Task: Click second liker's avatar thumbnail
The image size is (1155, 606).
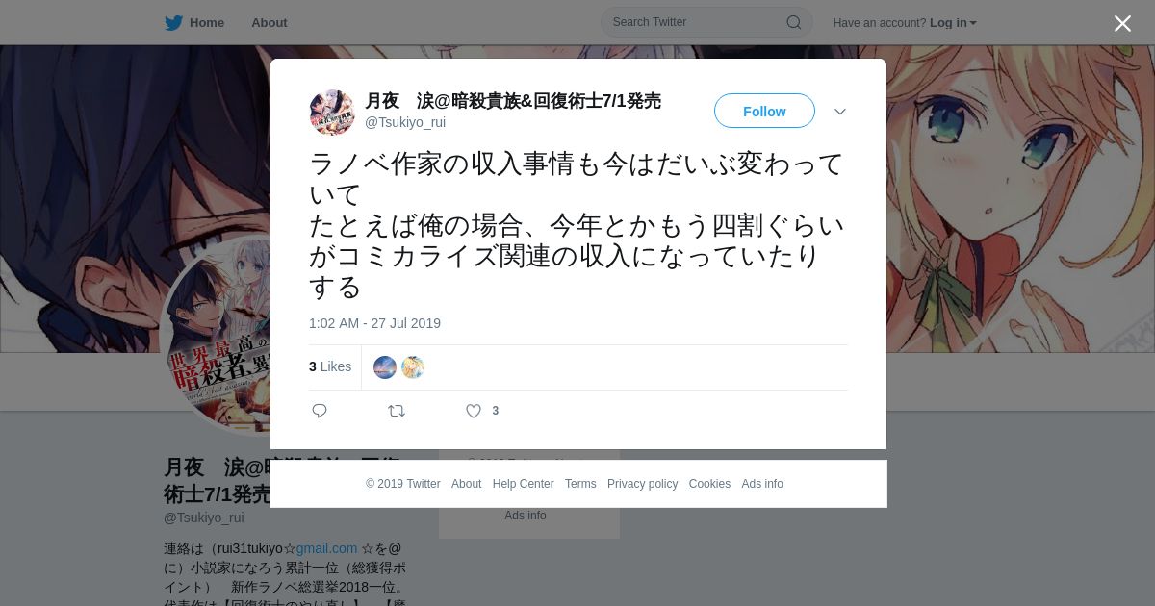Action: (x=413, y=367)
